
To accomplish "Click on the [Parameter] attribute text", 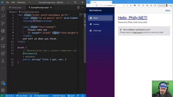I will click(x=30, y=53).
